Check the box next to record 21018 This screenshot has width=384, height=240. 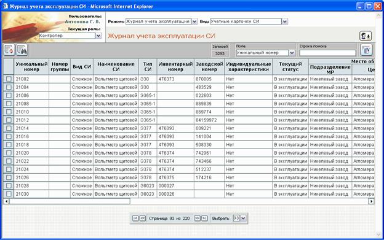(9, 145)
